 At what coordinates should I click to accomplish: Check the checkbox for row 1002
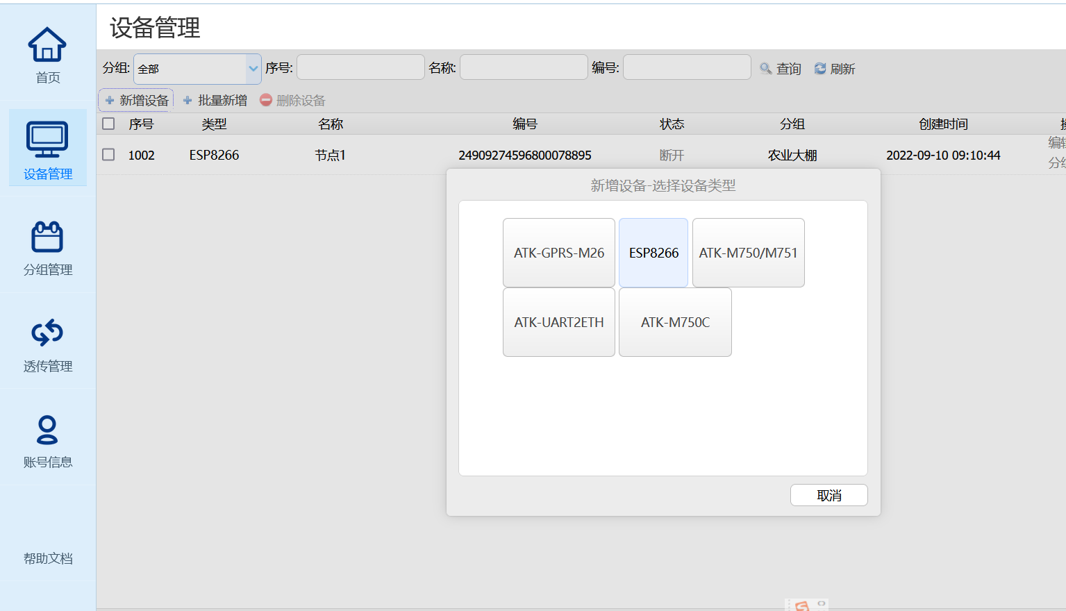click(108, 154)
